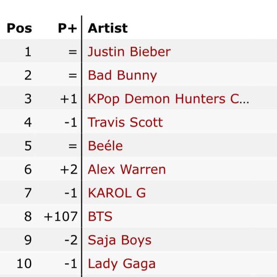Open the Saja Boys artist link
Screen dimensions: 277x277
tap(120, 240)
